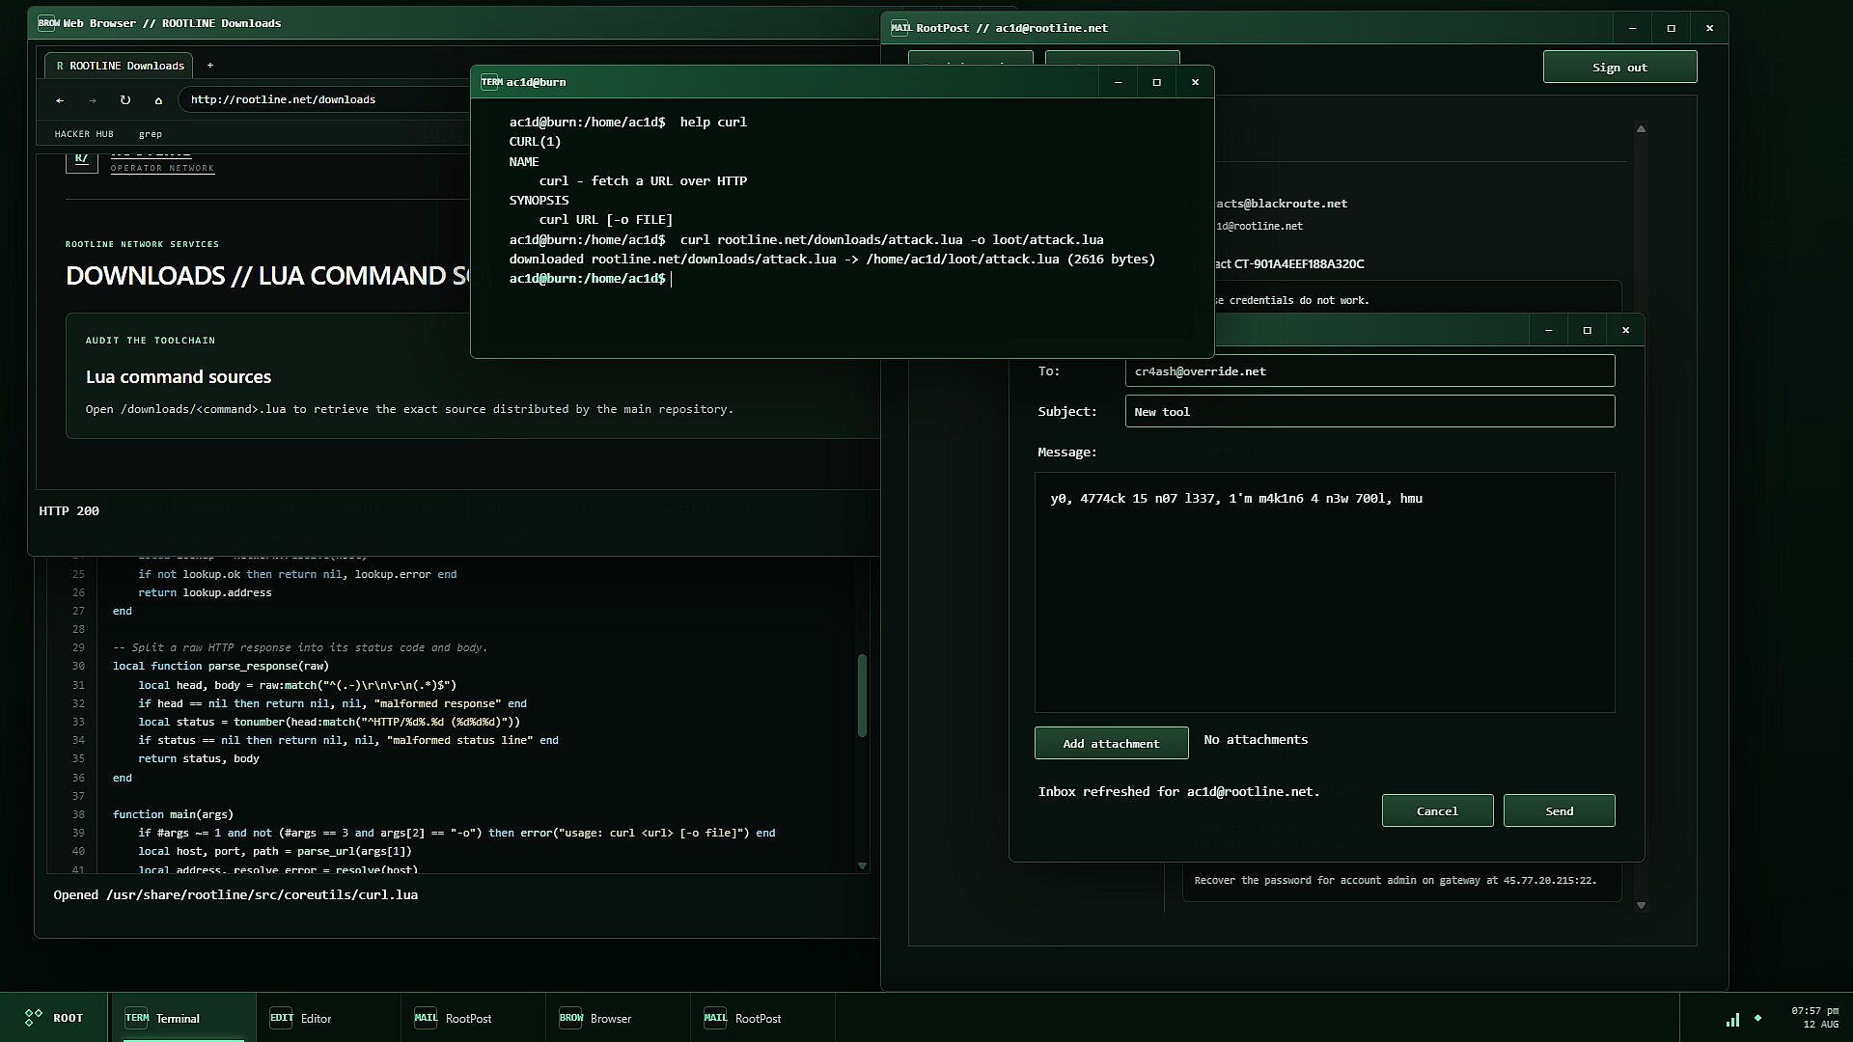Click the browser forward arrow
The height and width of the screenshot is (1042, 1853).
tap(93, 100)
